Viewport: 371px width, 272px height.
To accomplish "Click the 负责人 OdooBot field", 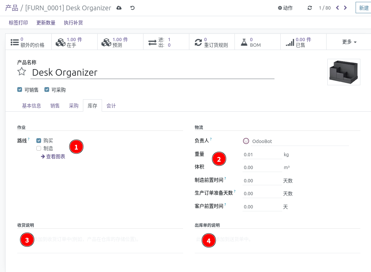I will coord(300,141).
